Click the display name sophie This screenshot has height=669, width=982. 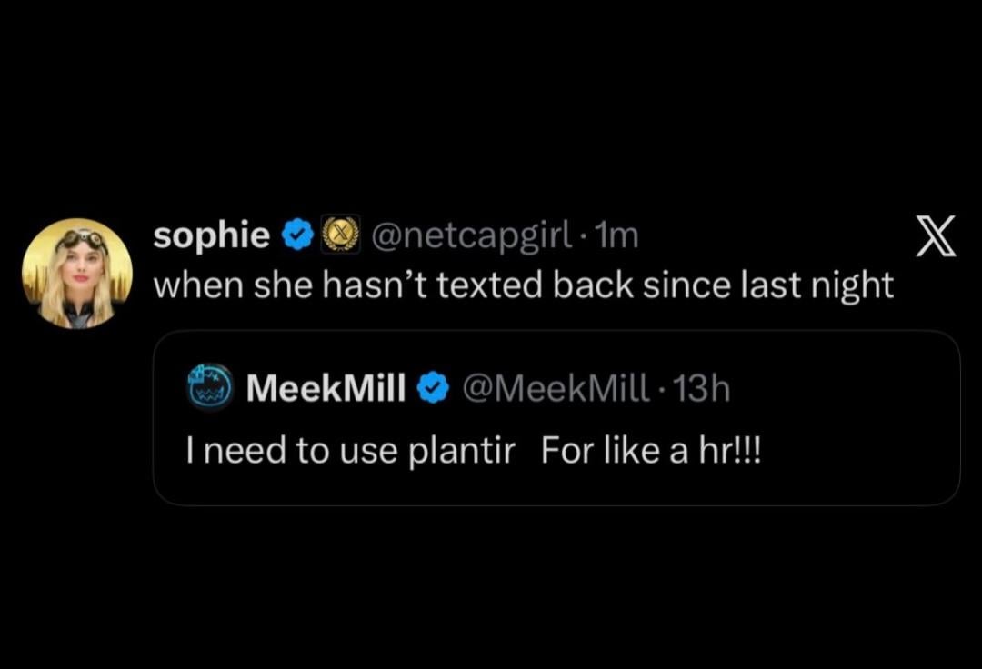[x=211, y=236]
